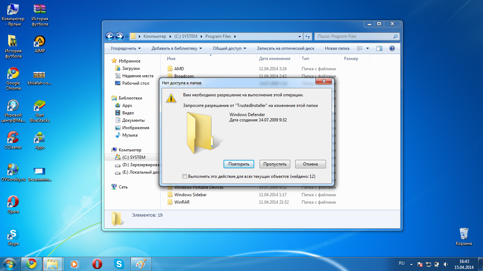The width and height of the screenshot is (483, 271).
Task: Open the CCleaner desktop icon
Action: (x=13, y=140)
